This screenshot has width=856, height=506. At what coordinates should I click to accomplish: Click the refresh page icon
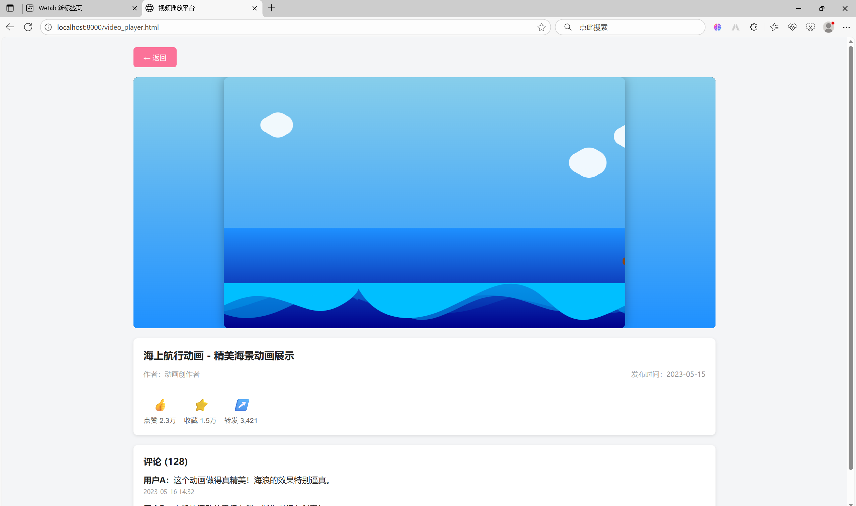tap(28, 27)
